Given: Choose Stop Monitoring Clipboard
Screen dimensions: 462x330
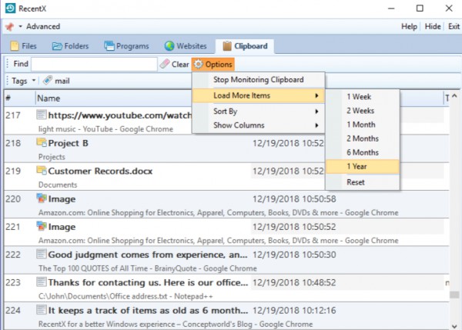Looking at the screenshot, I should [259, 80].
